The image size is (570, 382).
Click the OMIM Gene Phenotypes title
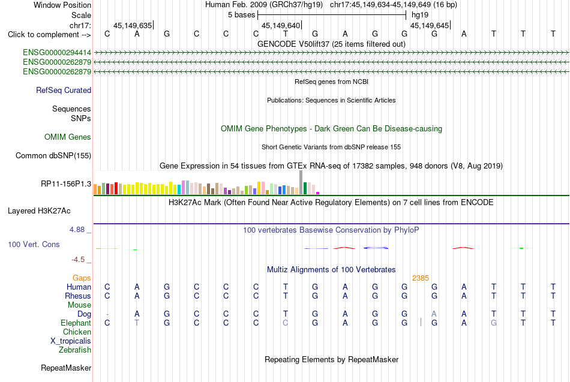point(331,129)
